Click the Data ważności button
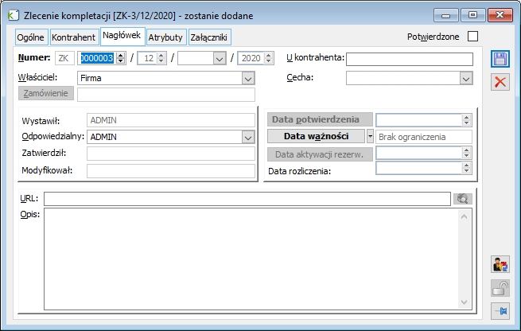Viewport: 521px width, 331px height. (x=316, y=136)
